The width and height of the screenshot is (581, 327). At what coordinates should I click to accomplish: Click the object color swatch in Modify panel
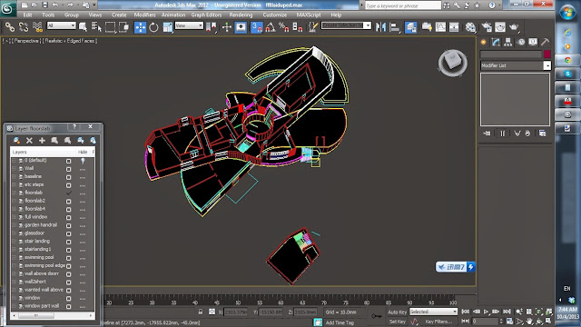547,54
